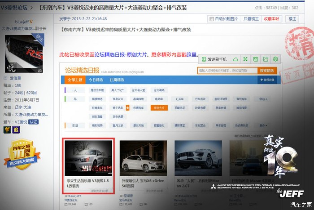Click the yellow 追 badge icon

tap(16, 130)
